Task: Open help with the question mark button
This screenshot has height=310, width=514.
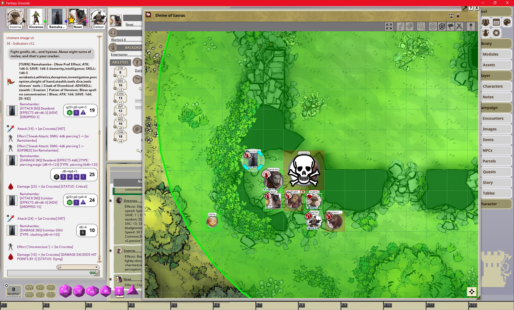Action: coord(471,8)
